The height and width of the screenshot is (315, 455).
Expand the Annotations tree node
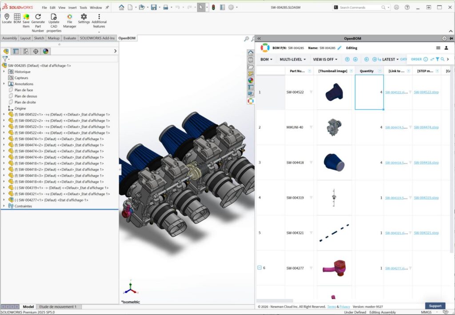[x=4, y=84]
